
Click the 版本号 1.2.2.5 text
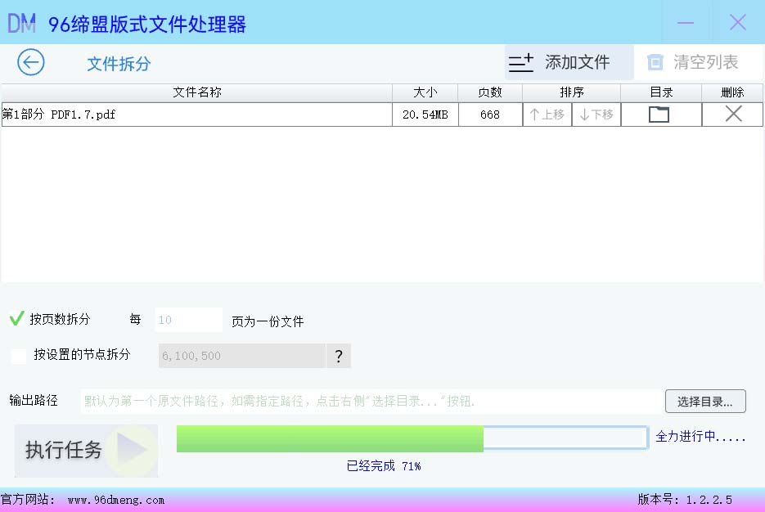[x=685, y=500]
